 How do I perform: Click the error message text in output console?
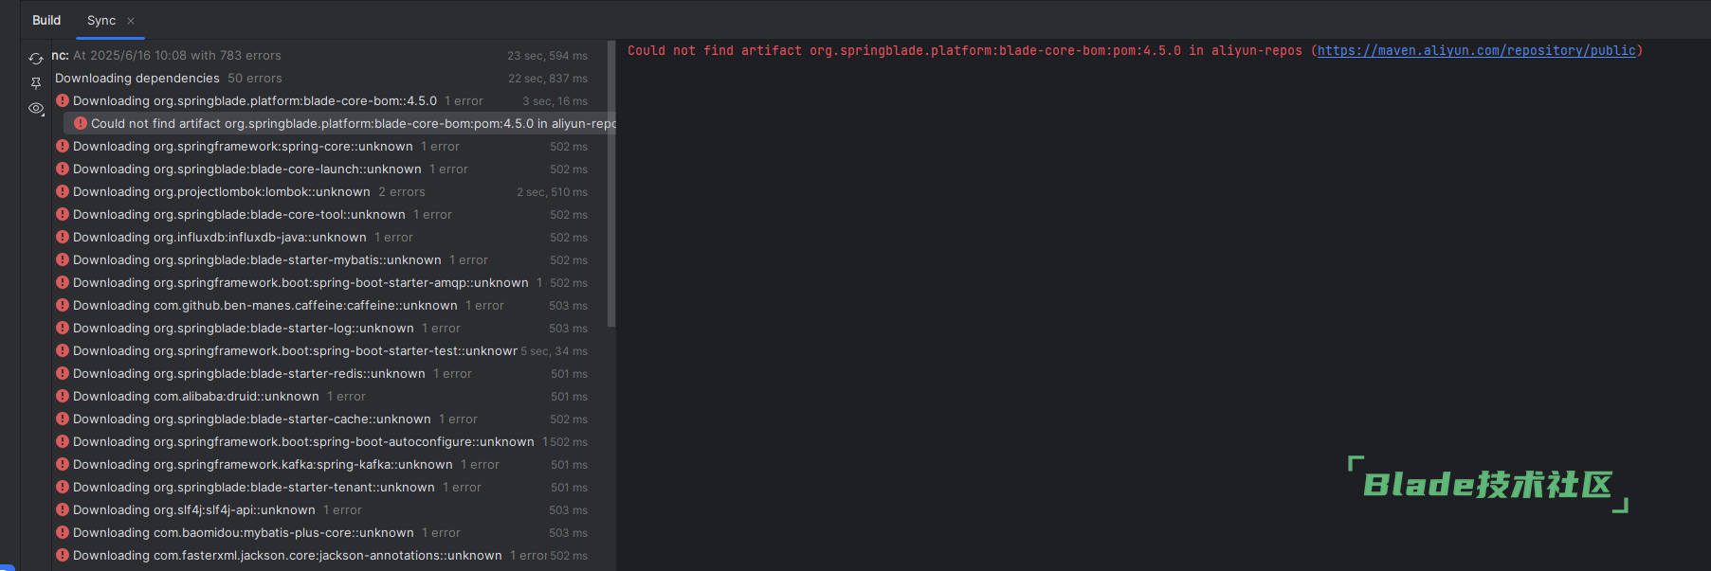click(x=1135, y=50)
